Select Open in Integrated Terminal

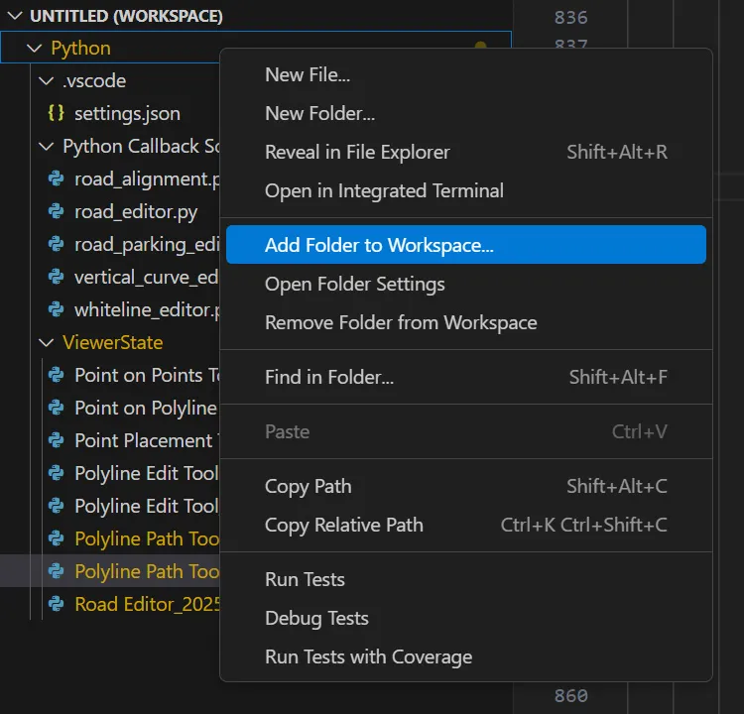tap(466, 190)
